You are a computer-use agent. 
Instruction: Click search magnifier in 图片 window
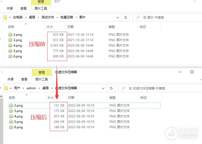coord(138,17)
